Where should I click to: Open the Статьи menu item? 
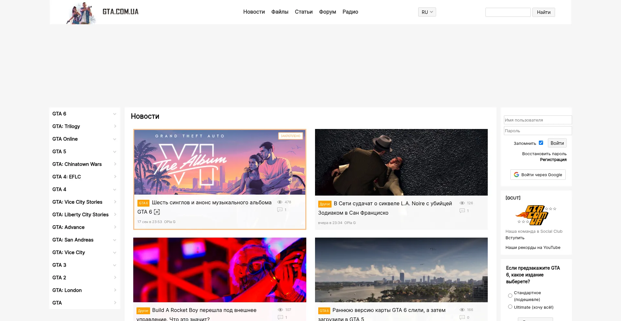click(x=304, y=12)
